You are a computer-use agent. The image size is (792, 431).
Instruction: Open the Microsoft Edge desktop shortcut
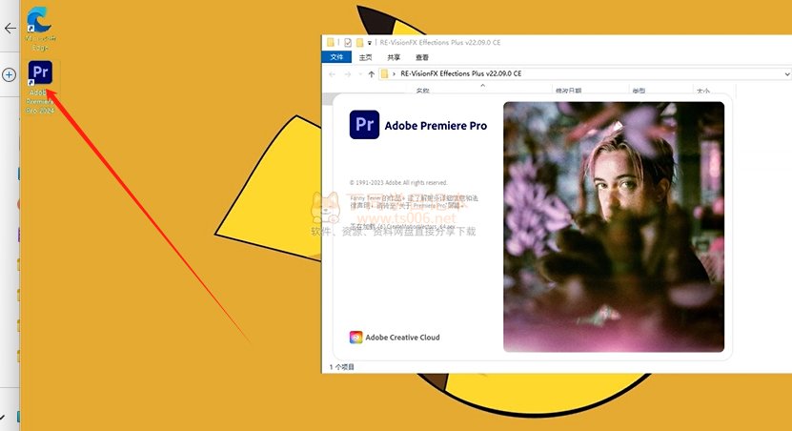pyautogui.click(x=40, y=28)
